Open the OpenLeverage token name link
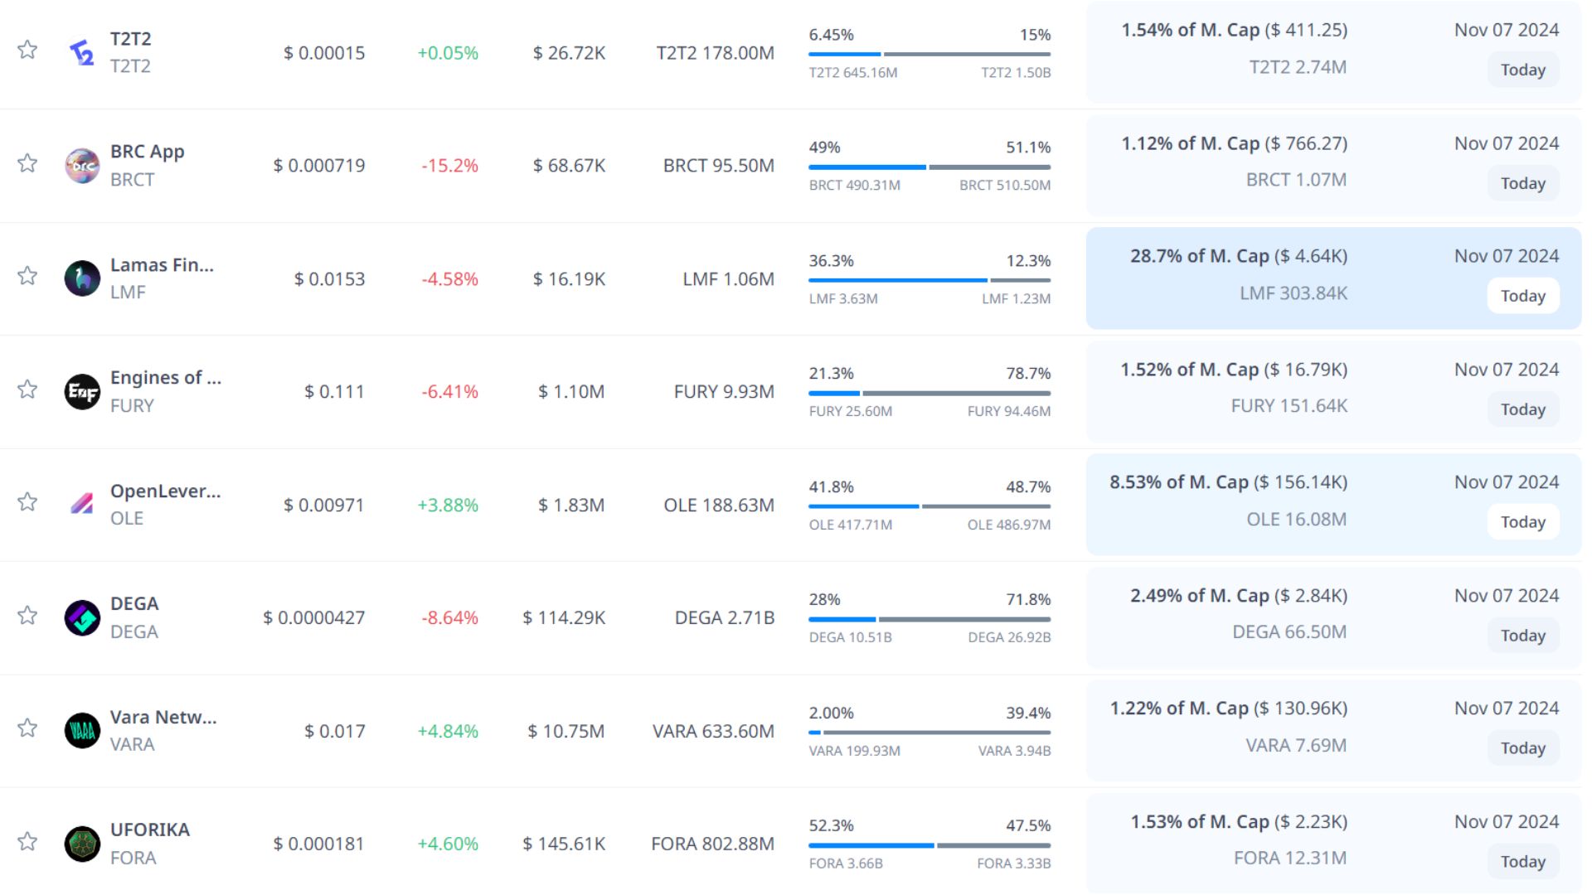This screenshot has width=1592, height=895. coord(165,491)
